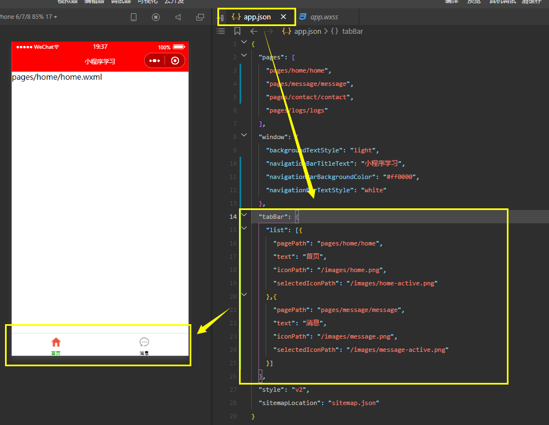The height and width of the screenshot is (425, 549).
Task: Click the mini program close circle capsule button
Action: click(175, 61)
